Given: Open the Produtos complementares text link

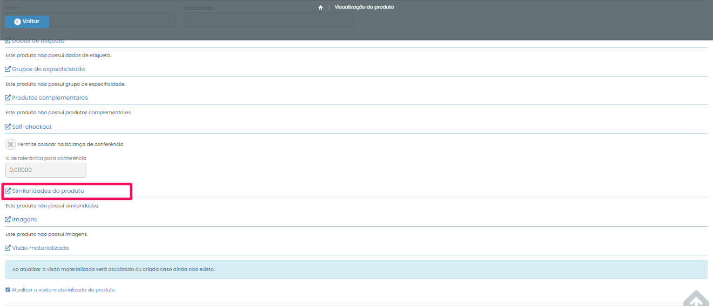Looking at the screenshot, I should pos(50,98).
